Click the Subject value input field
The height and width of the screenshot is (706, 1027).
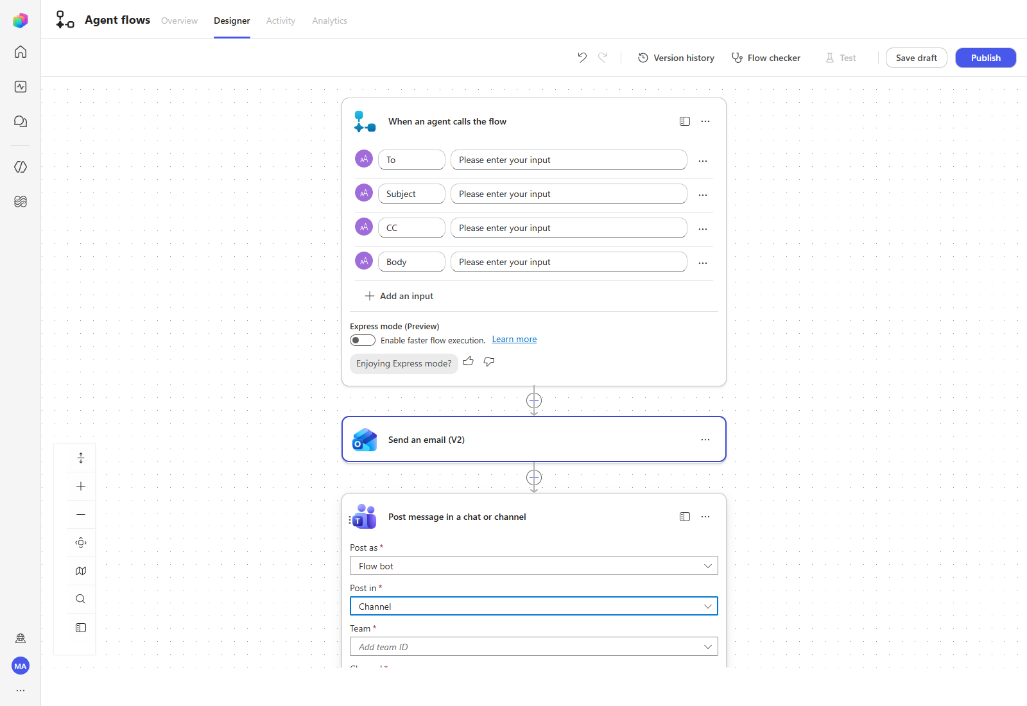569,194
